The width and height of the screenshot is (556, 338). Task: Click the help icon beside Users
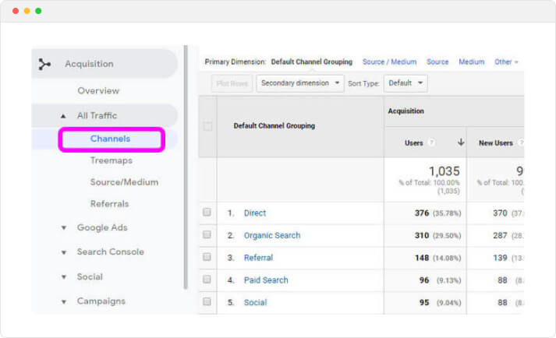coord(431,143)
